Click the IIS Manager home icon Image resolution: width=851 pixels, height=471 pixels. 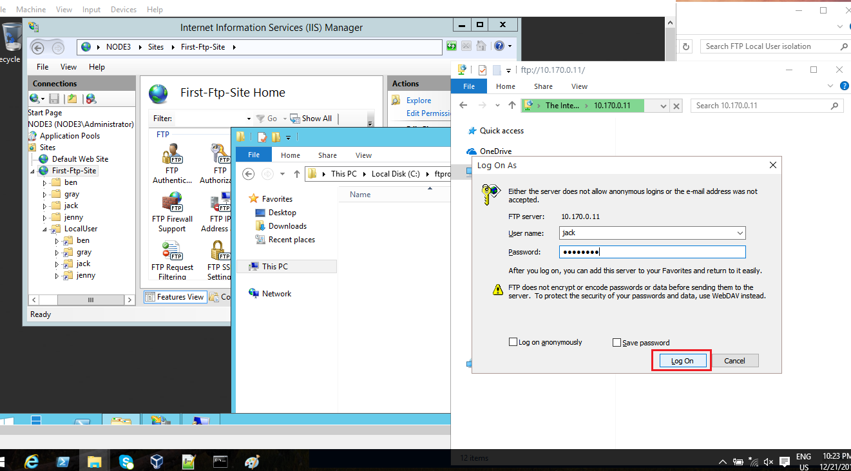481,46
